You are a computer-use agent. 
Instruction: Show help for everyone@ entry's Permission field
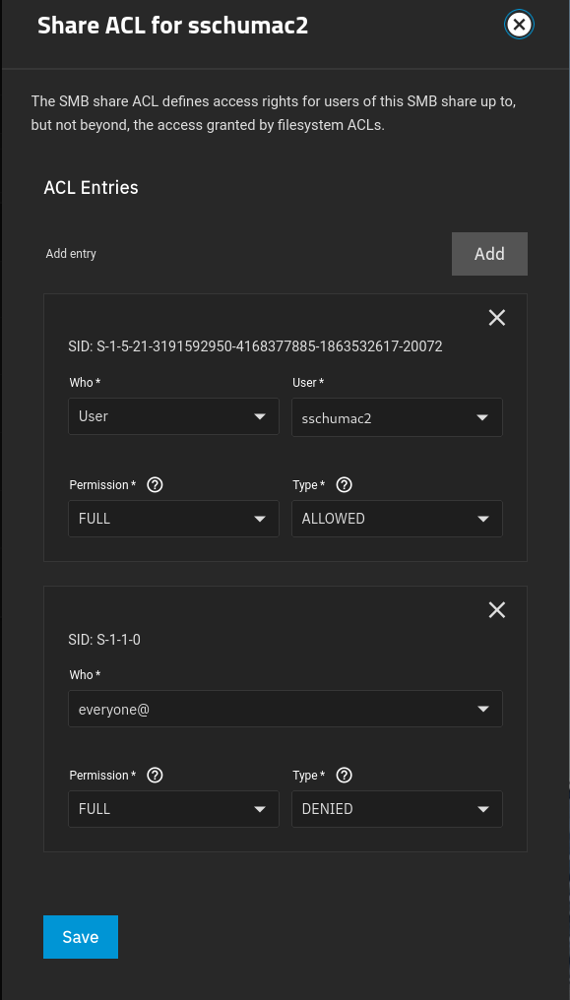155,776
